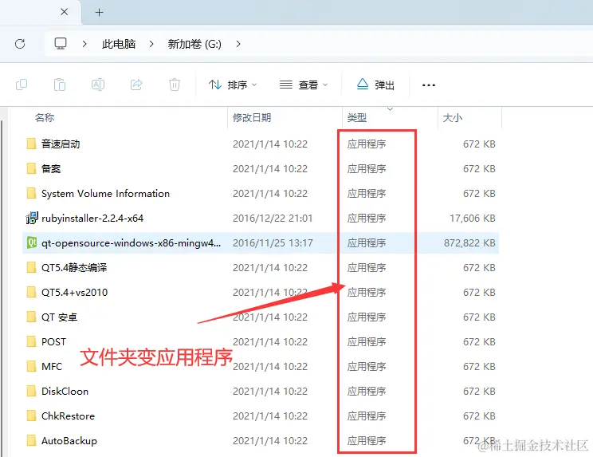Click DiskCloon name text

pyautogui.click(x=65, y=391)
